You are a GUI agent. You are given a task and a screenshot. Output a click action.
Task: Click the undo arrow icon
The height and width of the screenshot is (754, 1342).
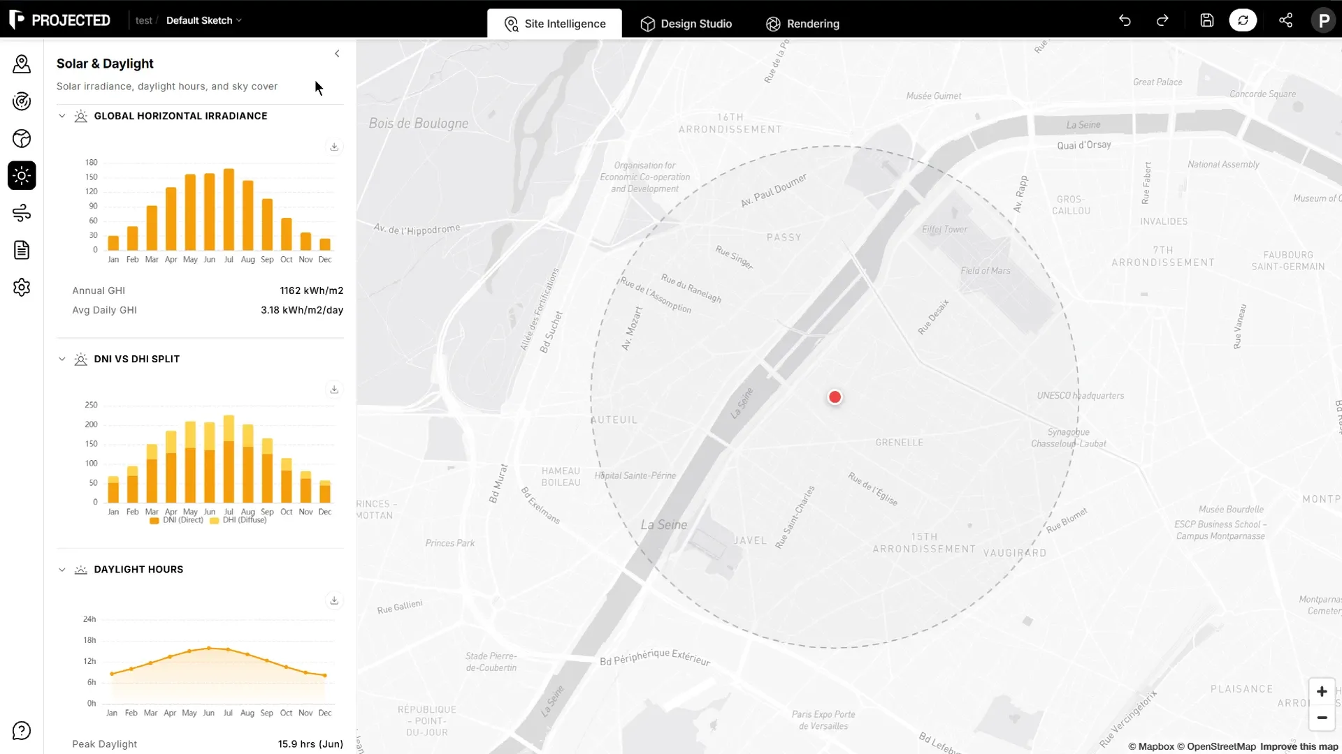coord(1125,20)
